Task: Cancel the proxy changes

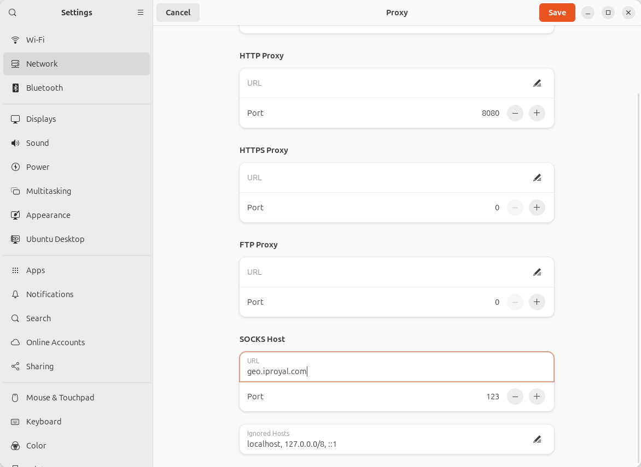Action: pyautogui.click(x=178, y=13)
